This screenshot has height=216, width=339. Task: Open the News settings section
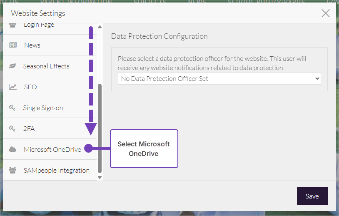pos(32,45)
